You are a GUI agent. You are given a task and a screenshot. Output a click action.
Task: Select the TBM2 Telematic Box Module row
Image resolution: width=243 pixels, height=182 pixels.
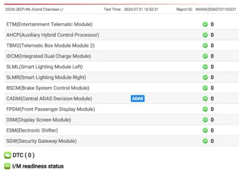121,45
